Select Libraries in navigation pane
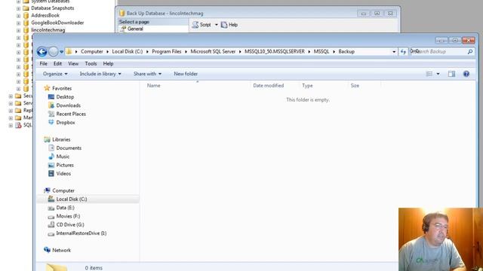 click(x=61, y=139)
